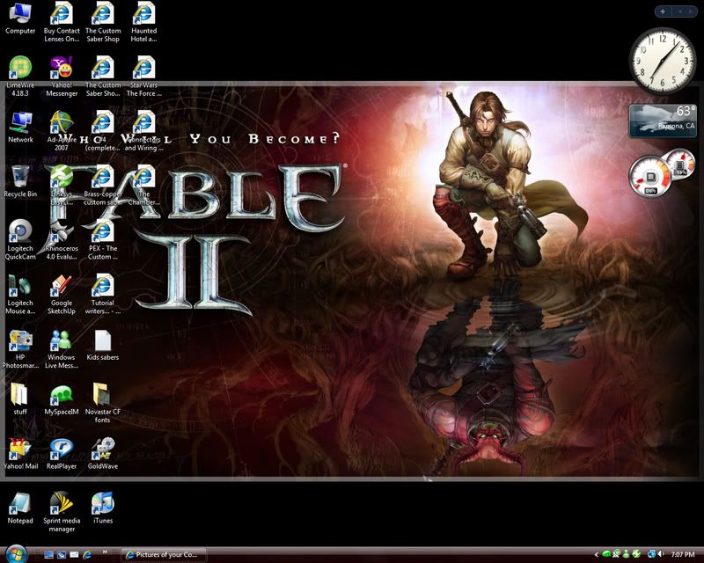Expand the Quick Launch overflow chevron

pos(105,553)
